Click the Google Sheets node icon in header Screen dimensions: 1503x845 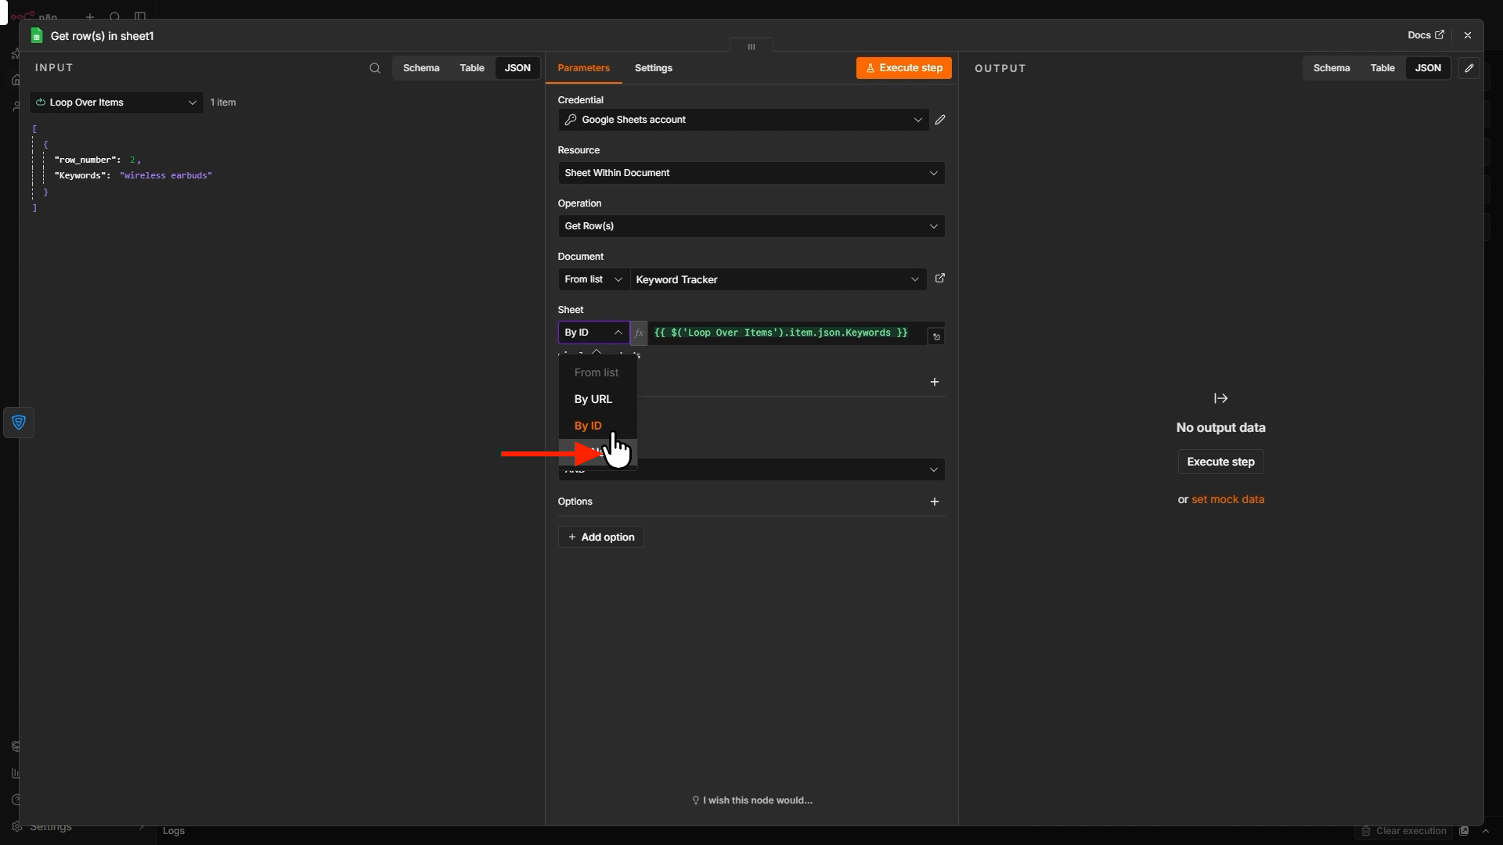(36, 36)
